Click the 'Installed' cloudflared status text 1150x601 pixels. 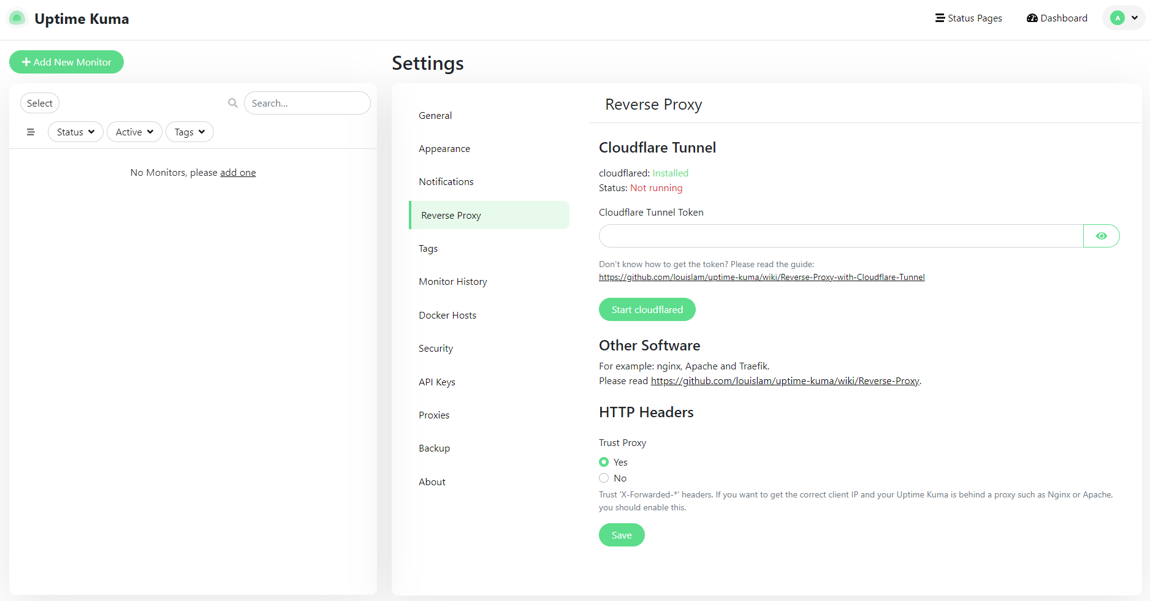[x=670, y=173]
